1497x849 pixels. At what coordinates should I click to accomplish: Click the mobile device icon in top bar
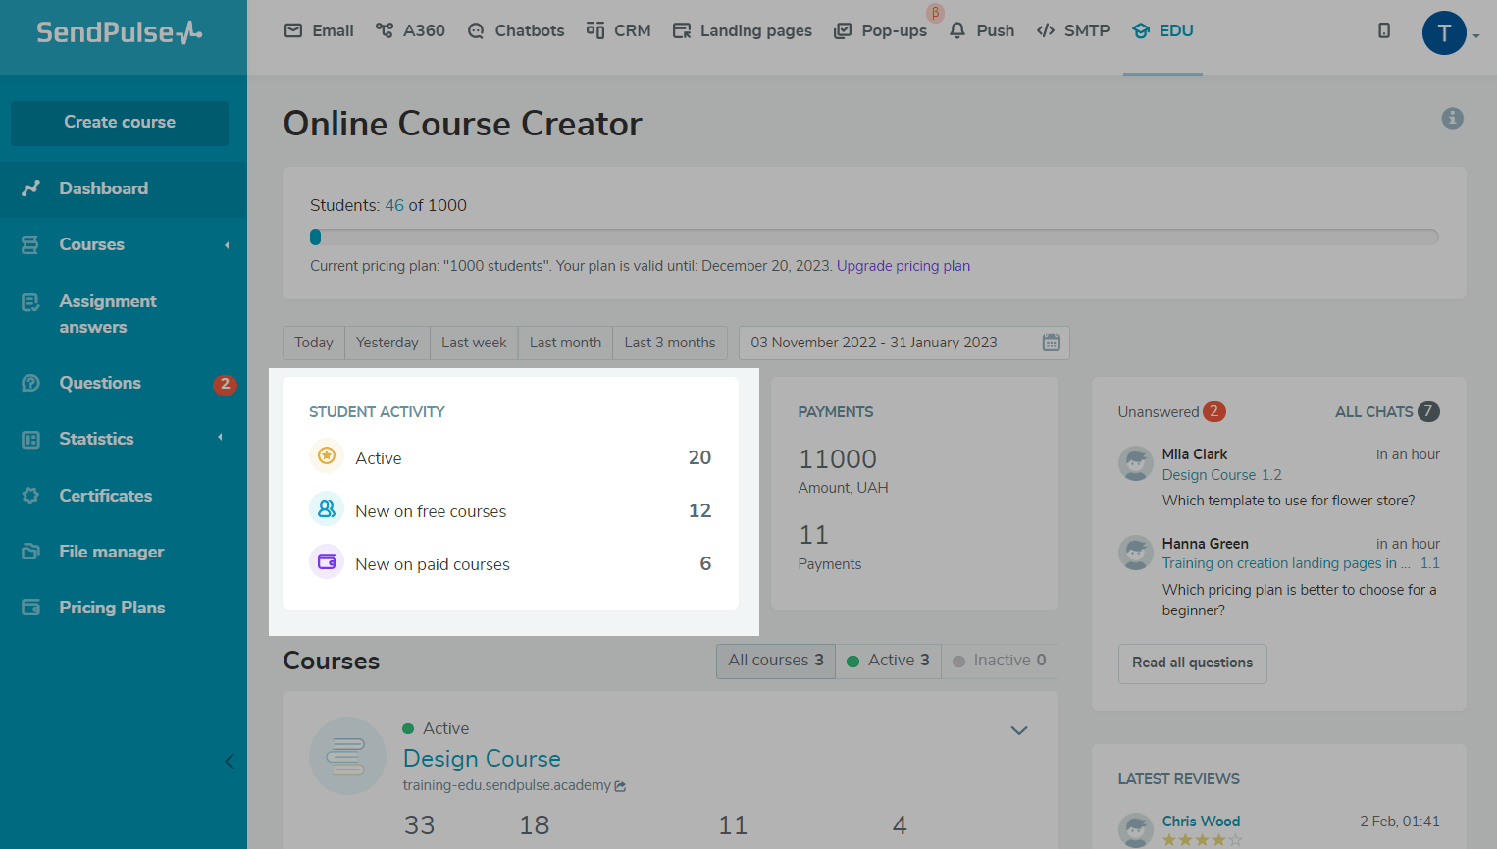tap(1384, 30)
